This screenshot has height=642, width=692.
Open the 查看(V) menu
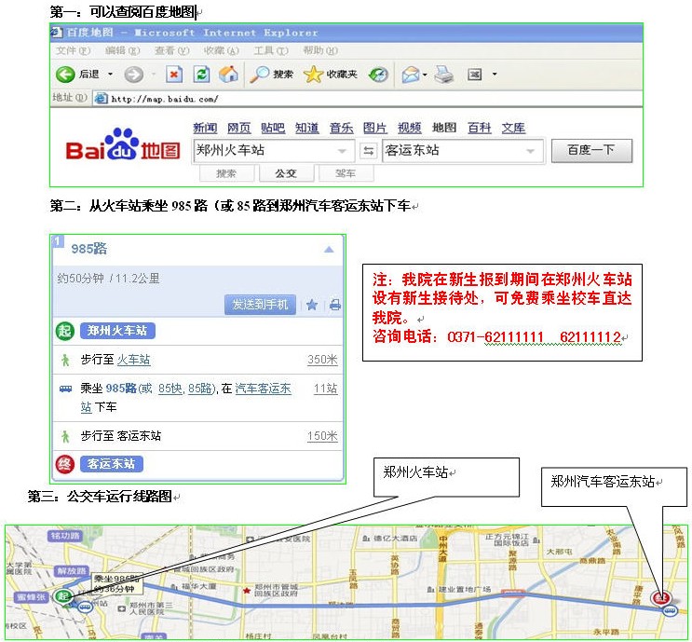(172, 50)
